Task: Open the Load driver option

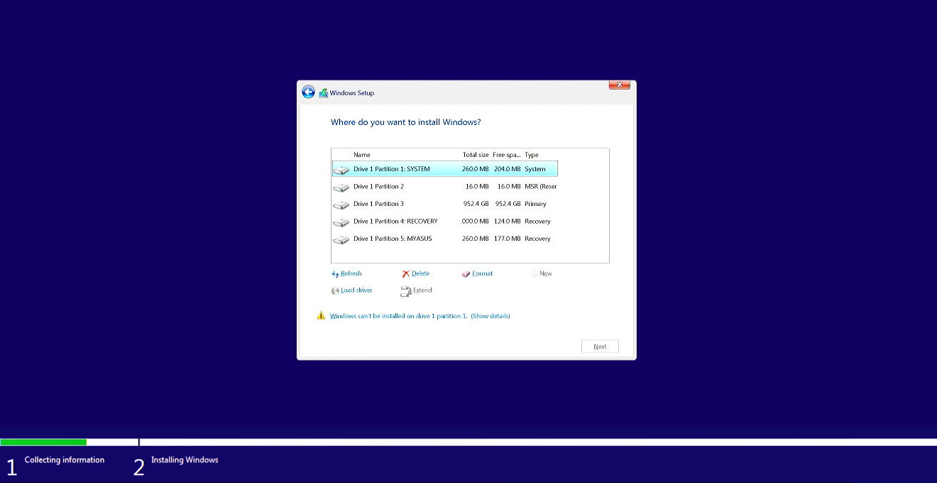Action: pos(356,291)
